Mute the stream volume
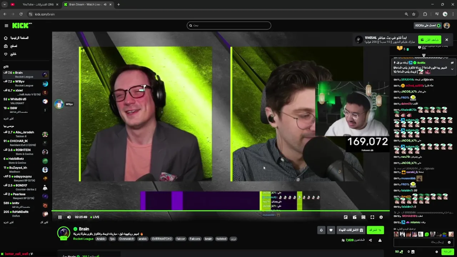This screenshot has height=257, width=457. [69, 217]
